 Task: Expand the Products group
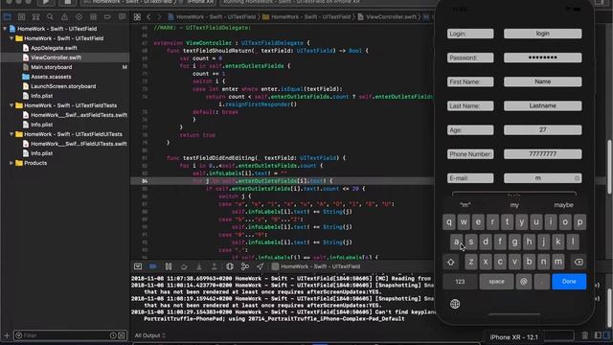[x=11, y=163]
